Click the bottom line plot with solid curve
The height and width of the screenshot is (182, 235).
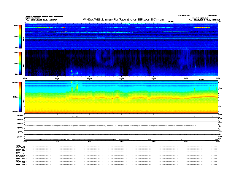click(x=122, y=138)
